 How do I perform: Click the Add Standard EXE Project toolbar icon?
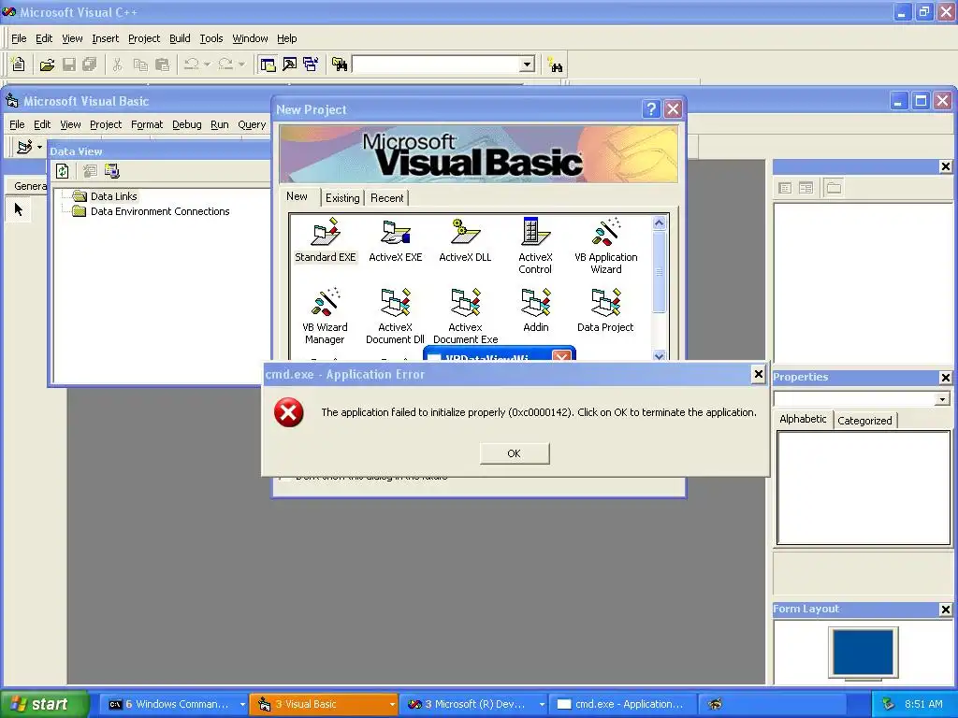click(23, 147)
